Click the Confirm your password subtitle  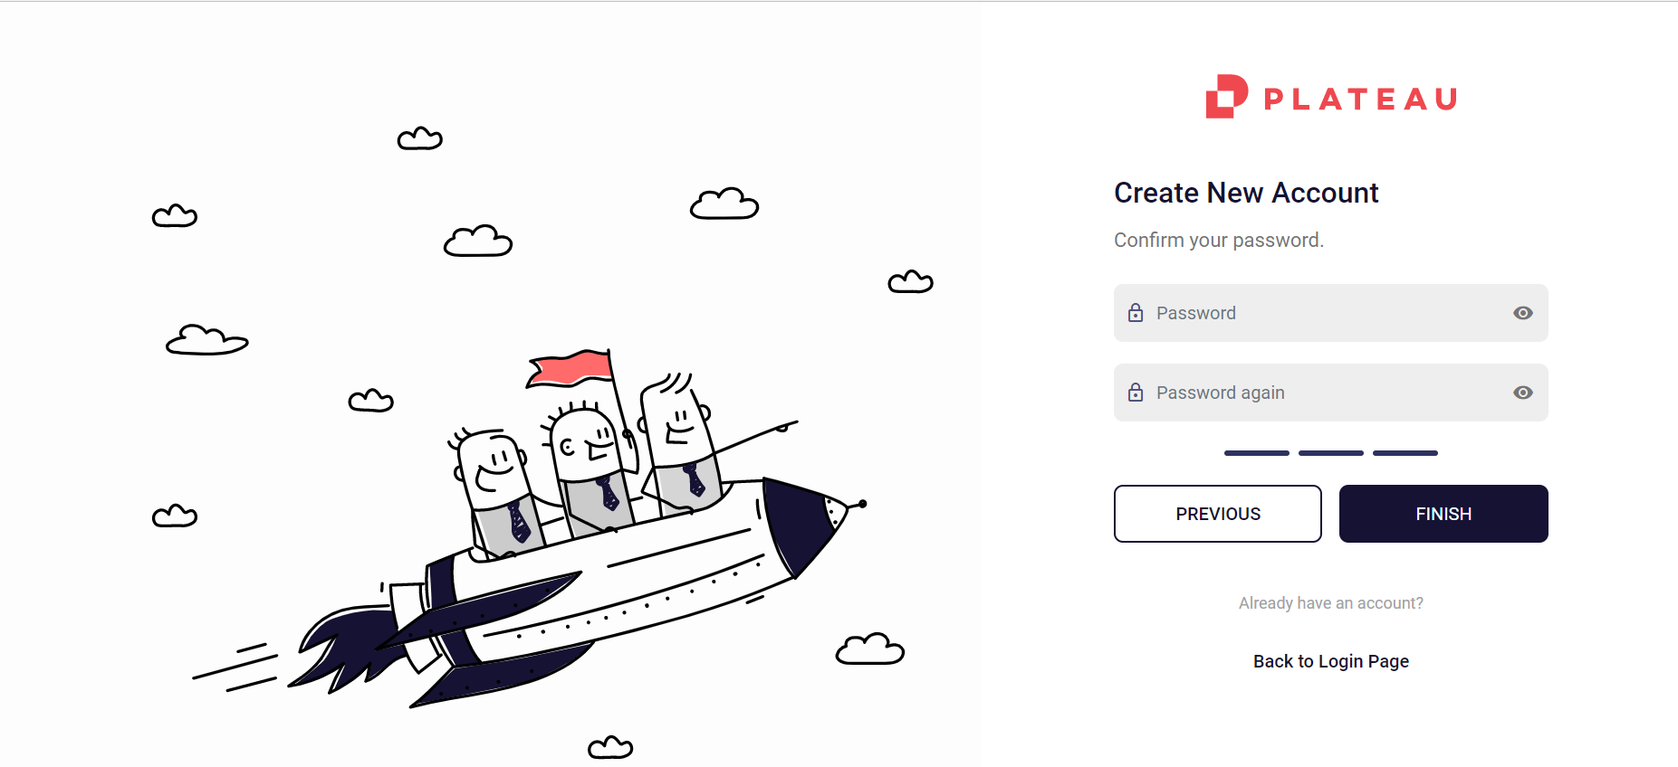(x=1219, y=241)
